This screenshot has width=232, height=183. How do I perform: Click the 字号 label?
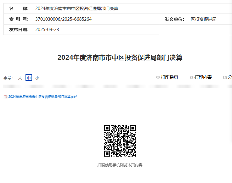click(x=8, y=78)
